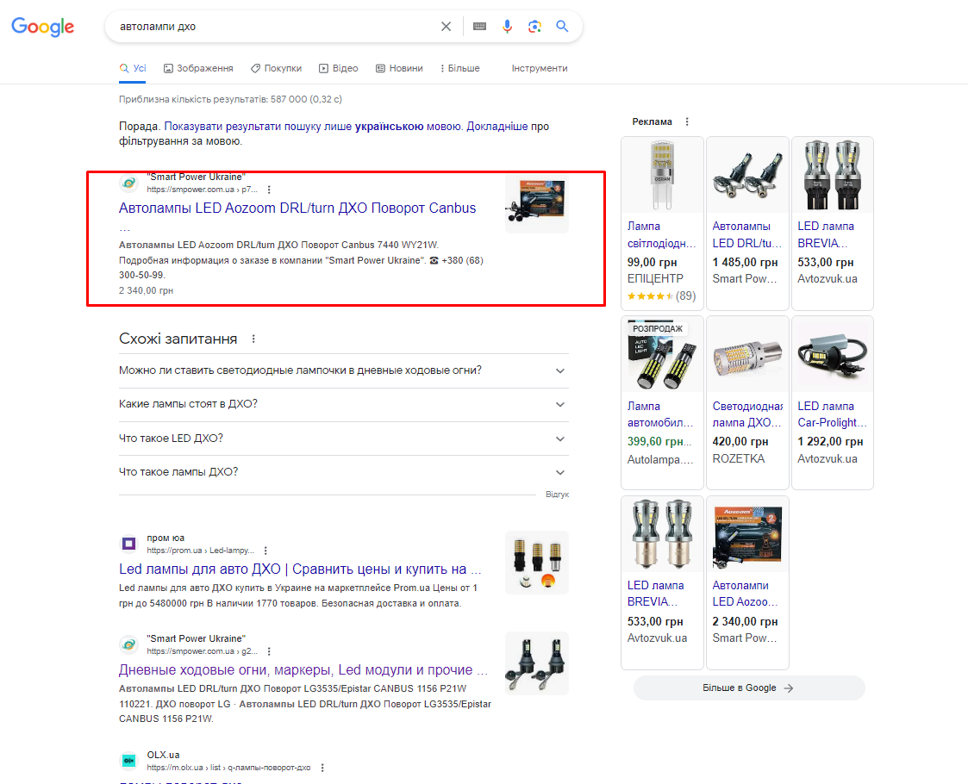968x784 pixels.
Task: Open Автолампы LED Aozoom DRL/turn result title
Action: coord(297,208)
